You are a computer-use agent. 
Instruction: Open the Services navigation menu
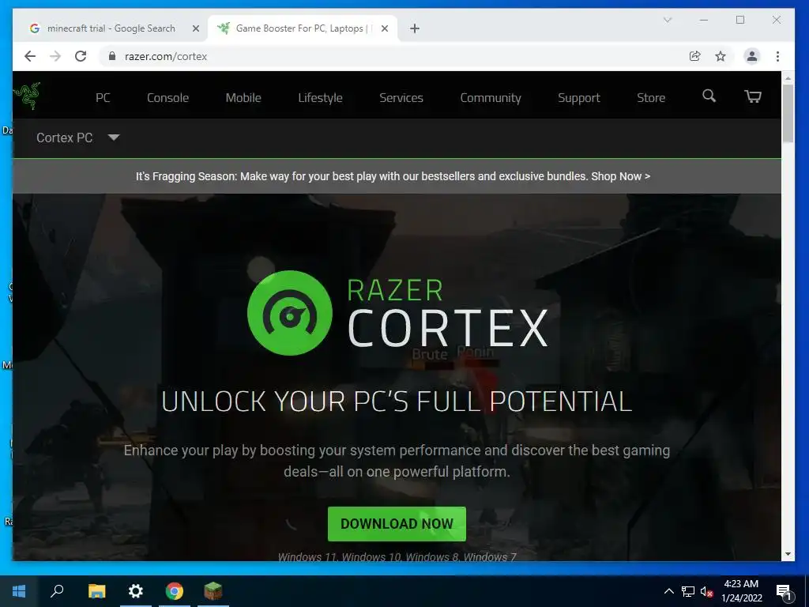(401, 97)
